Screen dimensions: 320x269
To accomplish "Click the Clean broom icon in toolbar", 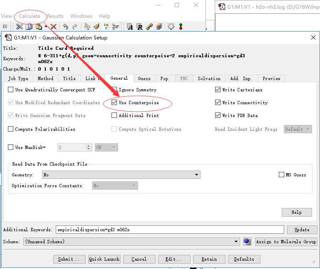I will click(x=97, y=27).
